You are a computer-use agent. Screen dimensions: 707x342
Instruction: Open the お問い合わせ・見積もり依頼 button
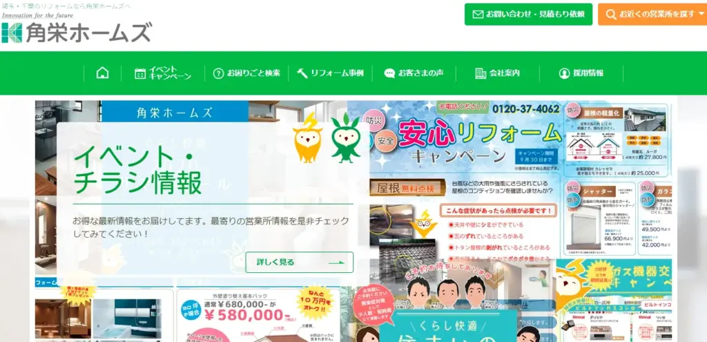[x=528, y=15]
